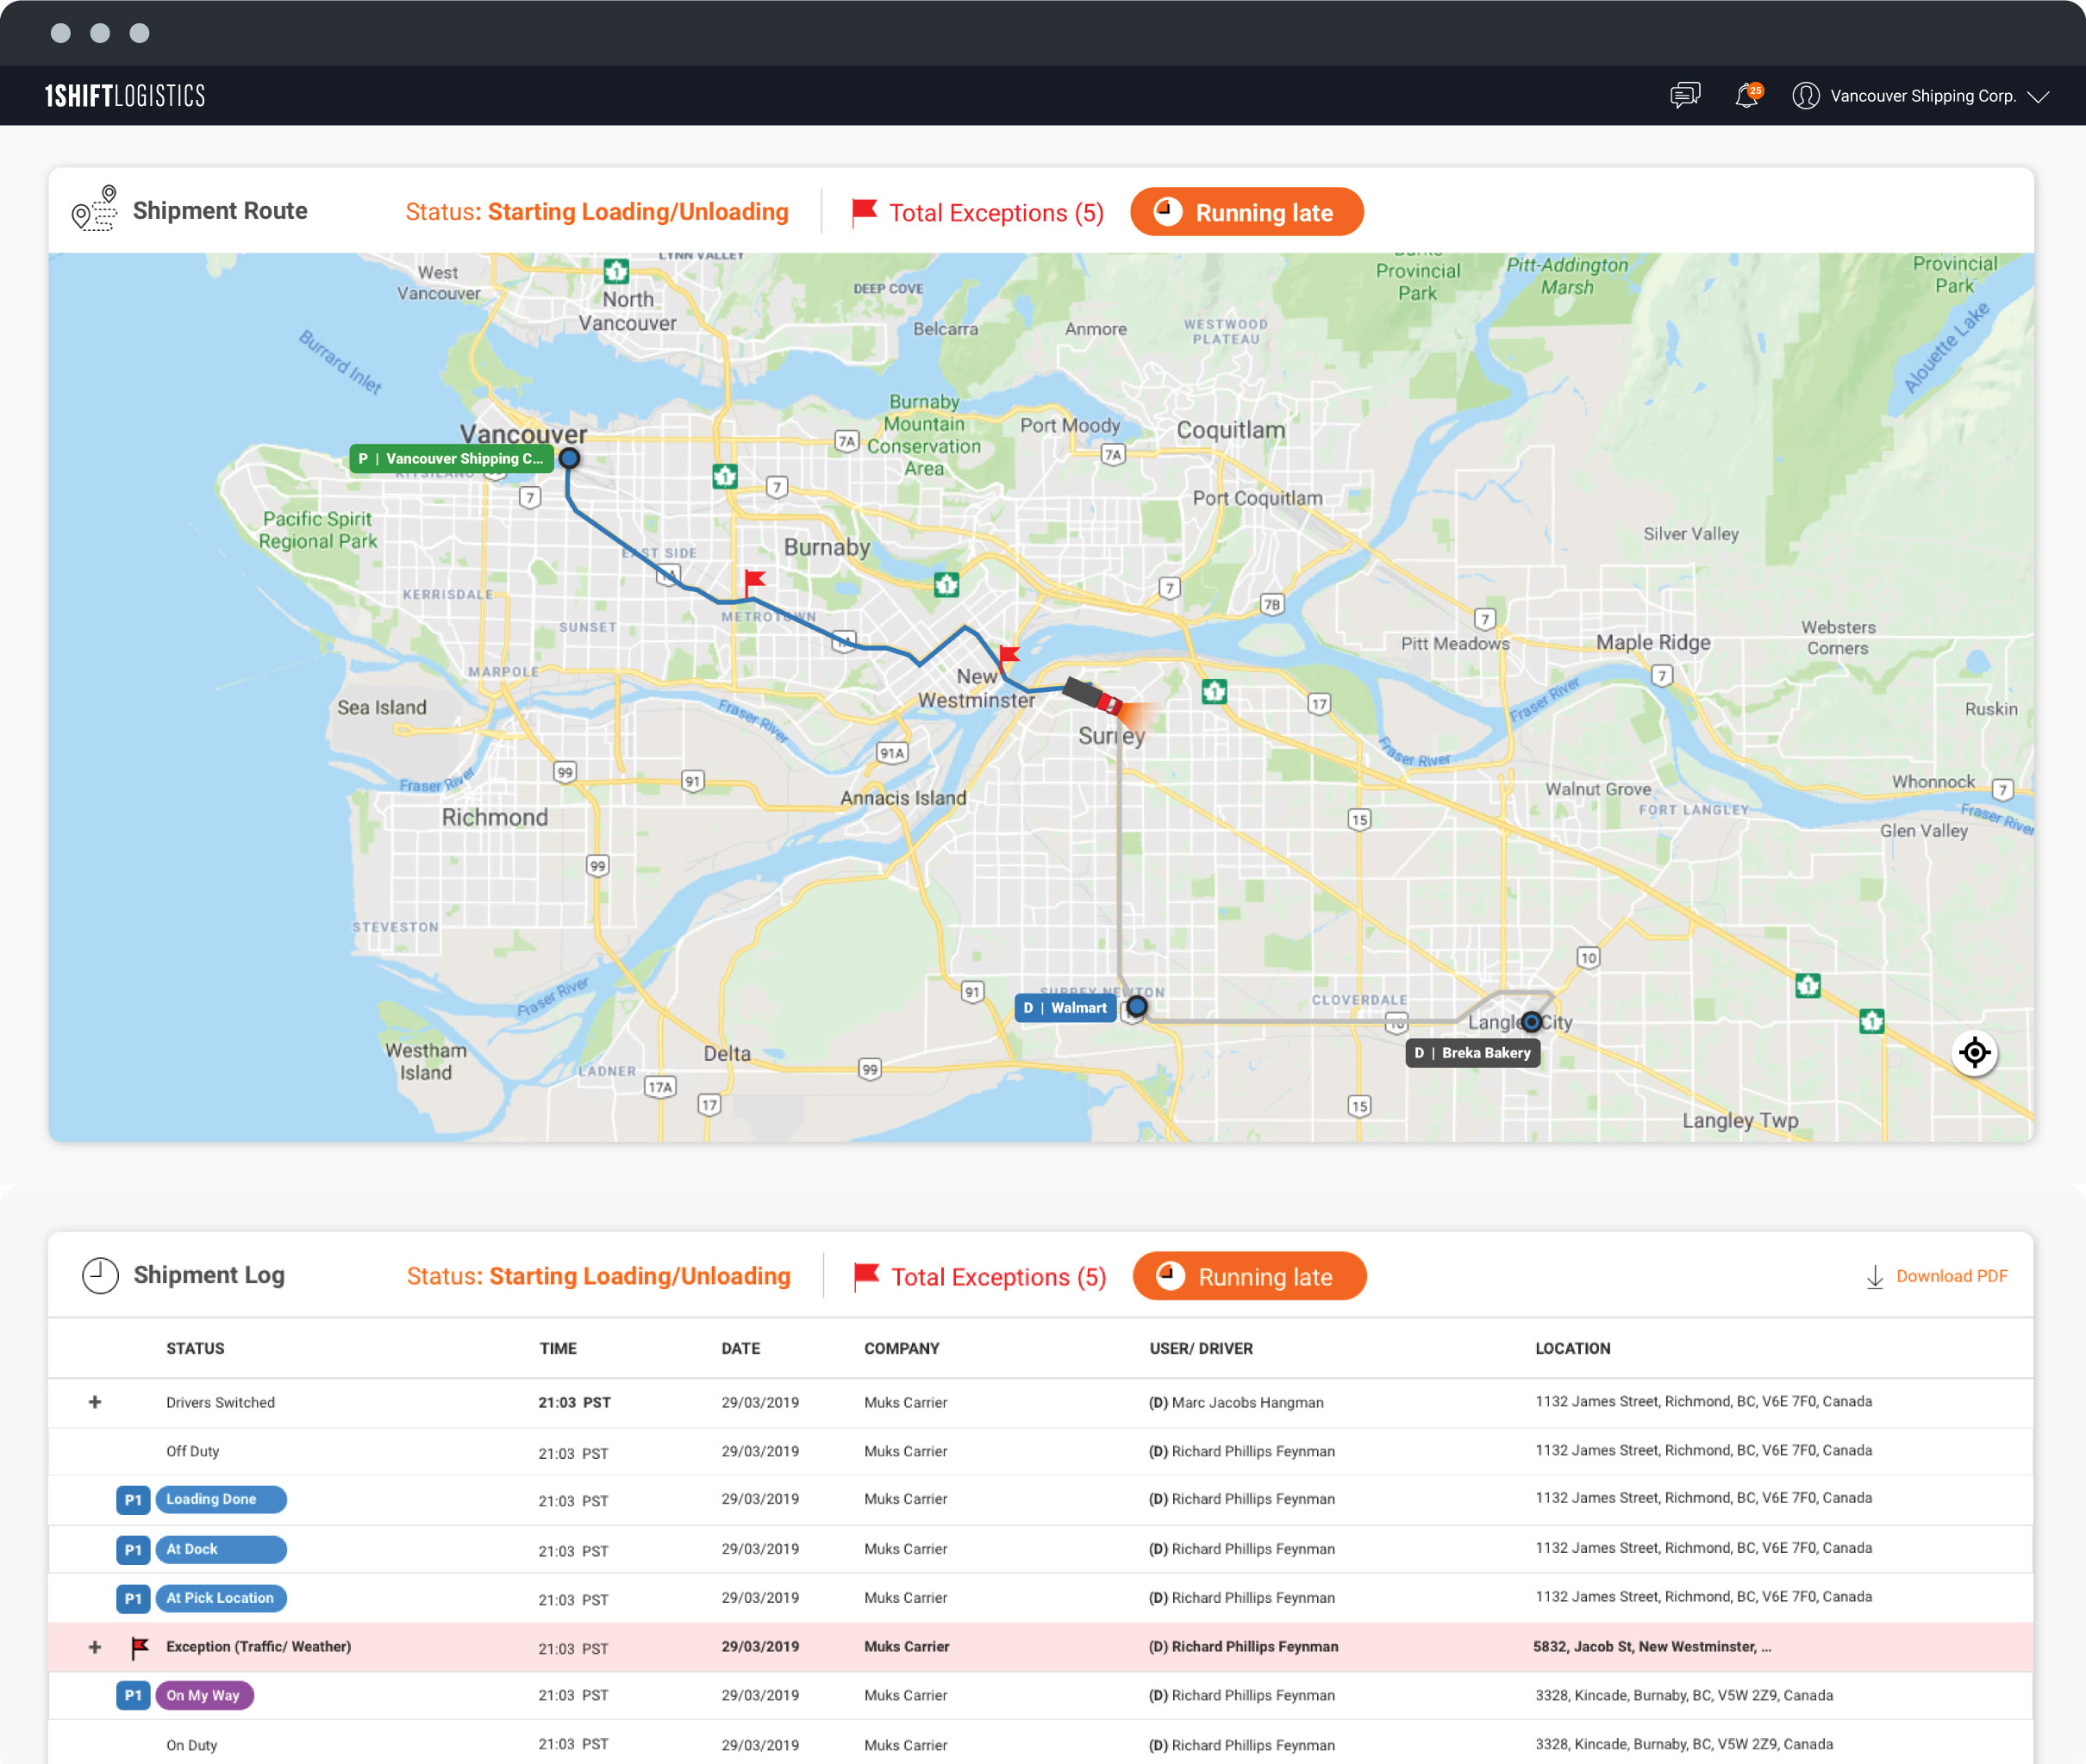Click Total Exceptions (5) in Shipment Route header
This screenshot has height=1764, width=2086.
(996, 213)
